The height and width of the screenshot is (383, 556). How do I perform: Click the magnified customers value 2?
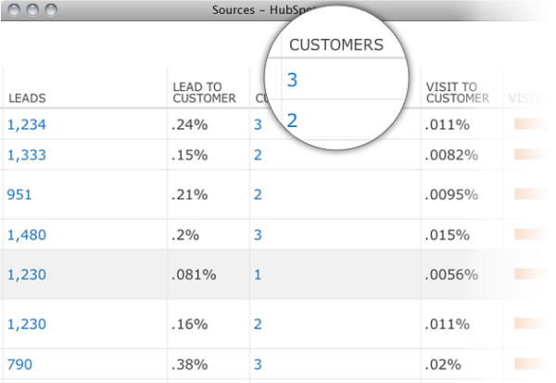[293, 120]
